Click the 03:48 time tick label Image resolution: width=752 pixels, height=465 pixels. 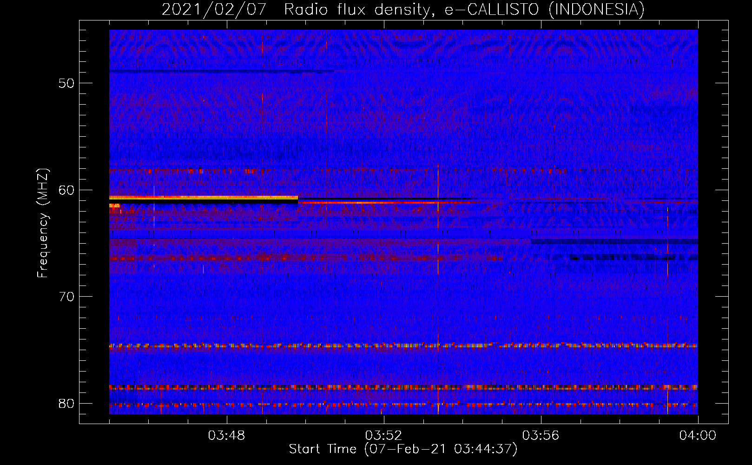coord(226,436)
